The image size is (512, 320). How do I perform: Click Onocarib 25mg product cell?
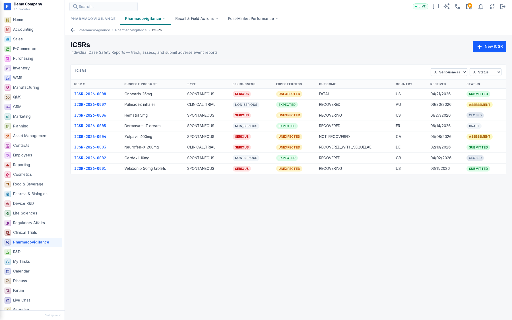138,94
